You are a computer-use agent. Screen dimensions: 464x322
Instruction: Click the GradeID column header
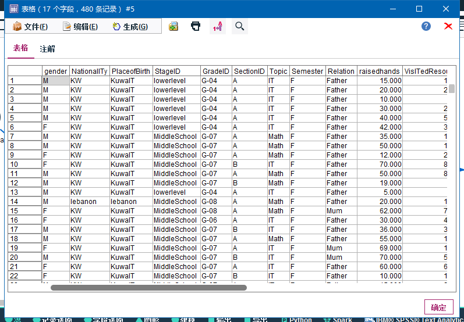pos(216,71)
